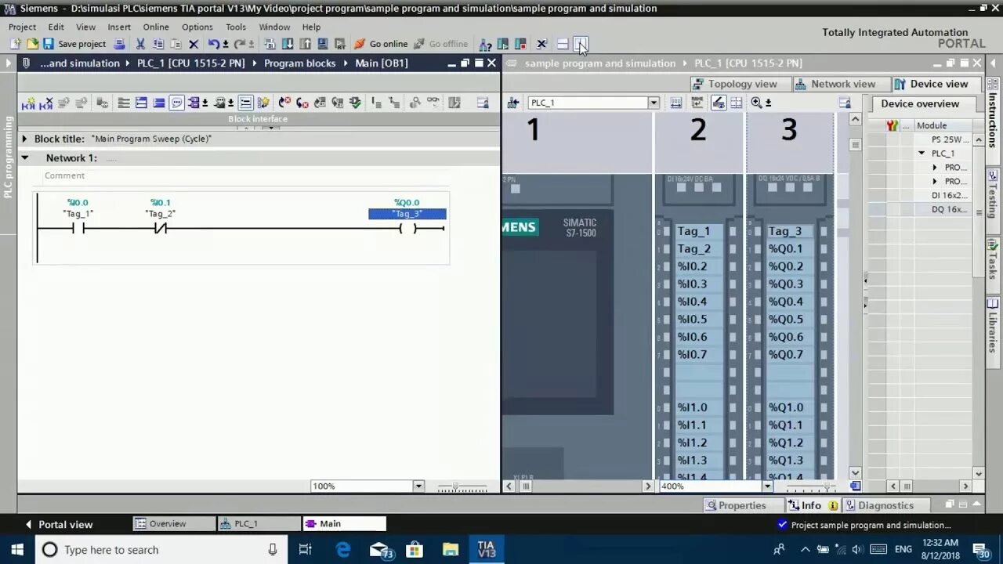Click Go offline button
The height and width of the screenshot is (564, 1003).
coord(440,45)
